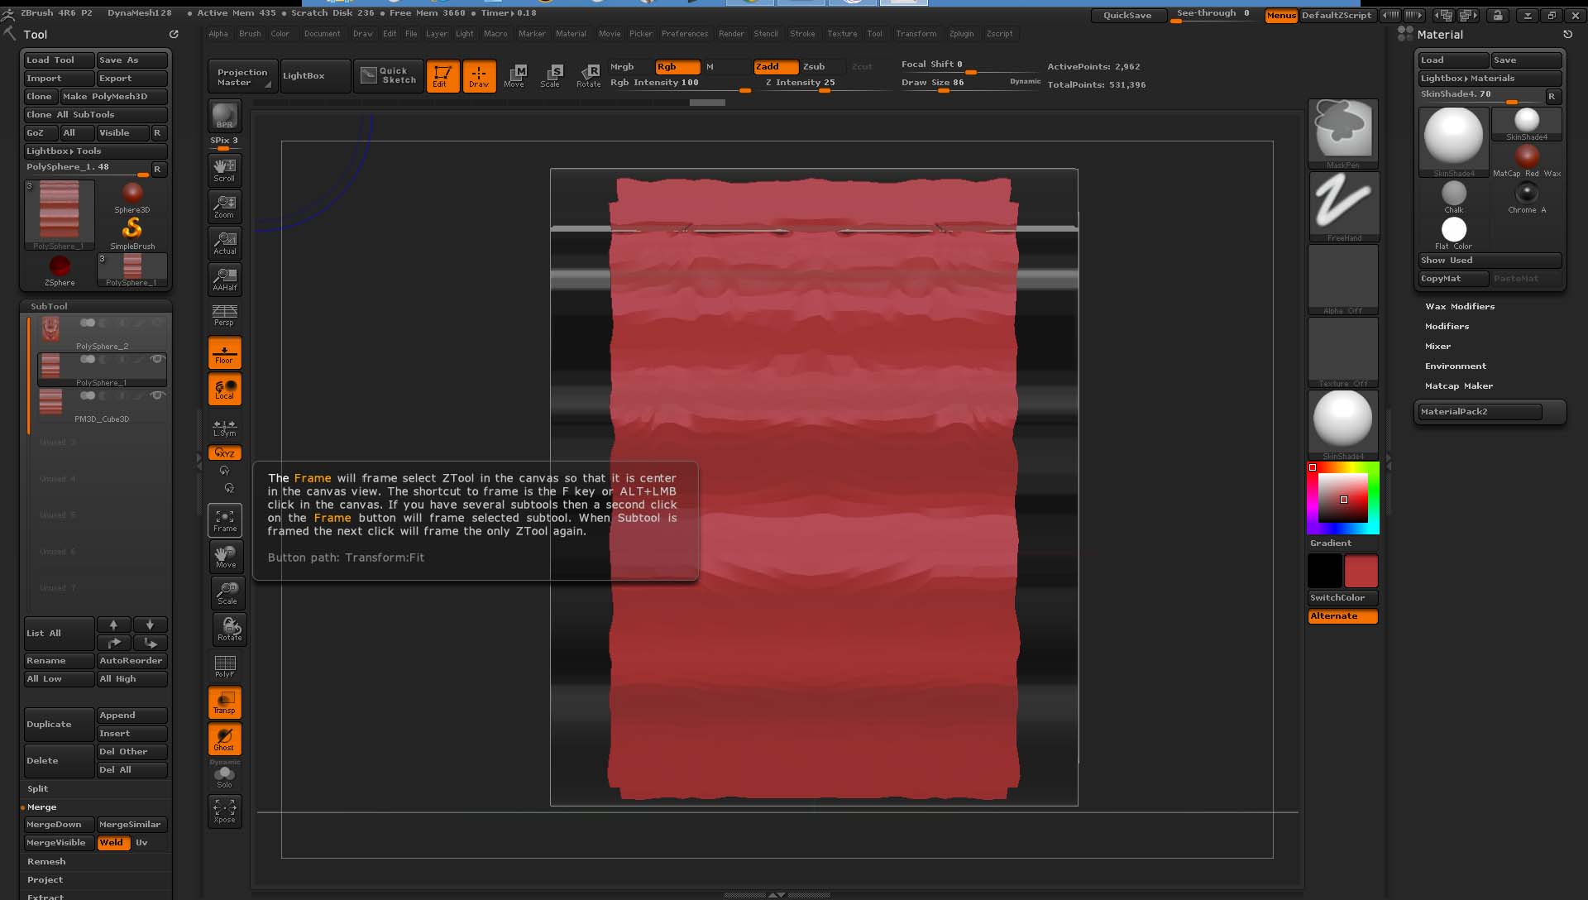The image size is (1588, 900).
Task: Disable Ghost transparency mode
Action: [x=224, y=739]
